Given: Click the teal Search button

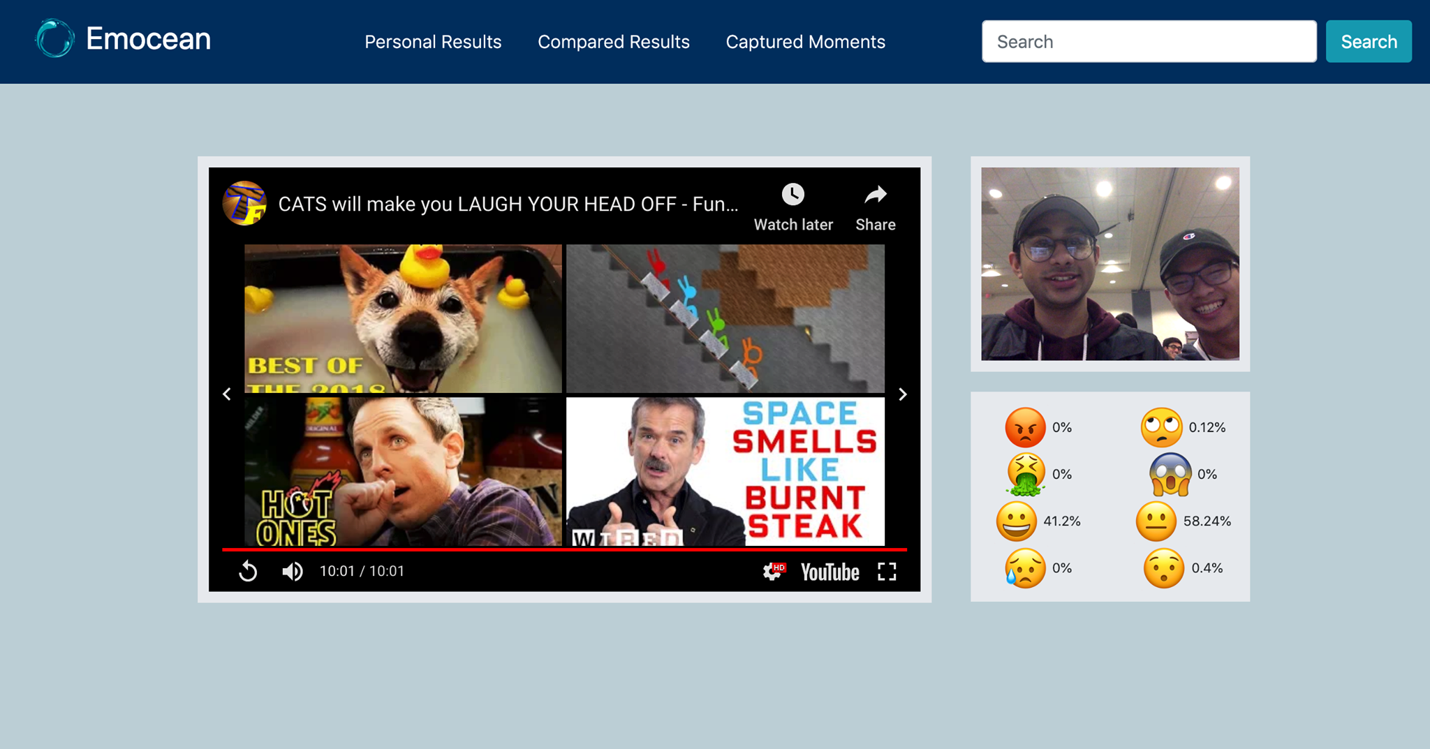Looking at the screenshot, I should click(1369, 41).
